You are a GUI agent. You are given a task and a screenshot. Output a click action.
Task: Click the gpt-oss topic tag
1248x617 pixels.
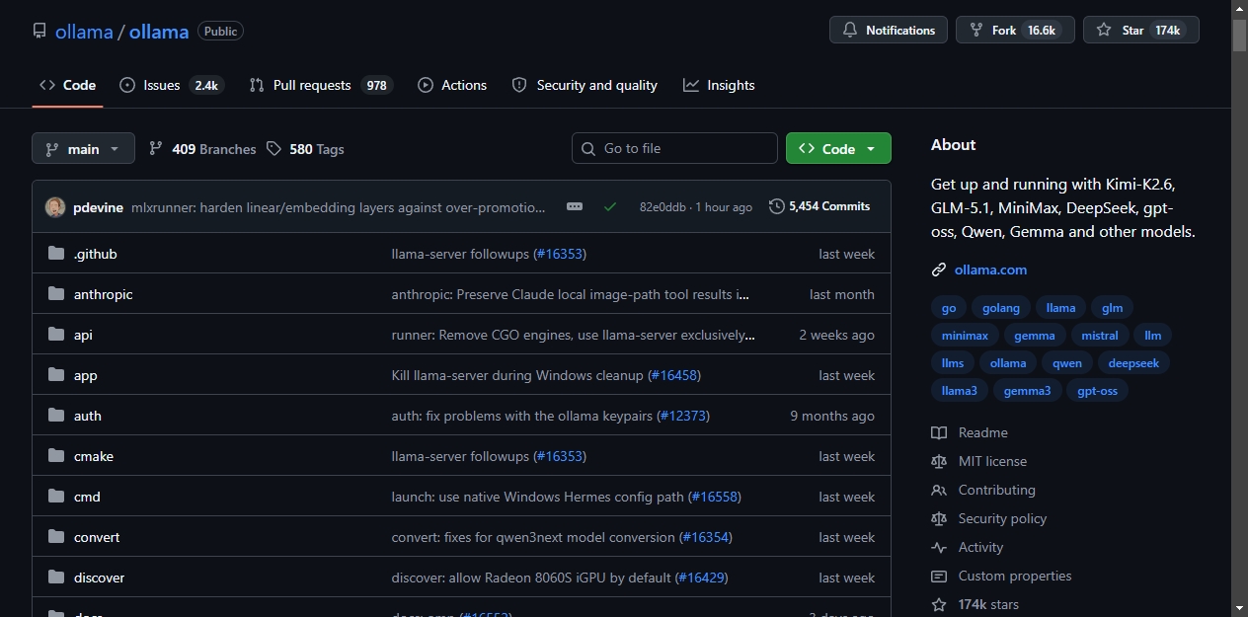[1097, 391]
